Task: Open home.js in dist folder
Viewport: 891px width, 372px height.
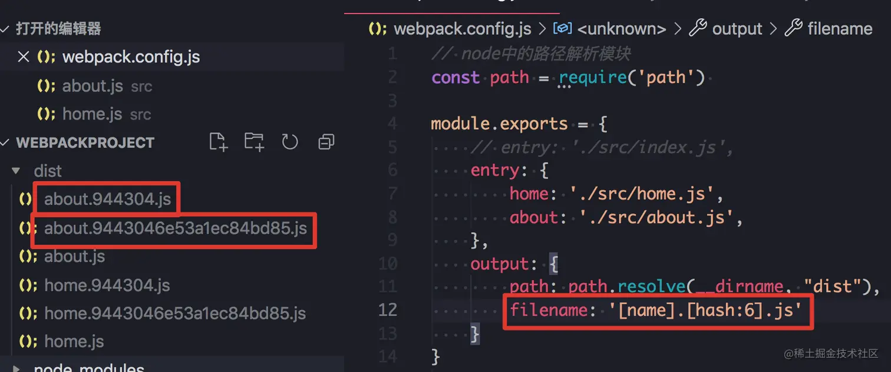Action: [74, 341]
